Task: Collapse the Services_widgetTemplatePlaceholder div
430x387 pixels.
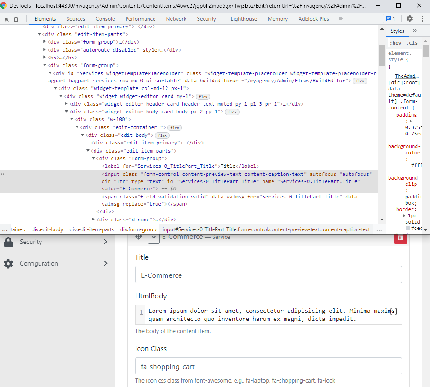Action: (50, 73)
